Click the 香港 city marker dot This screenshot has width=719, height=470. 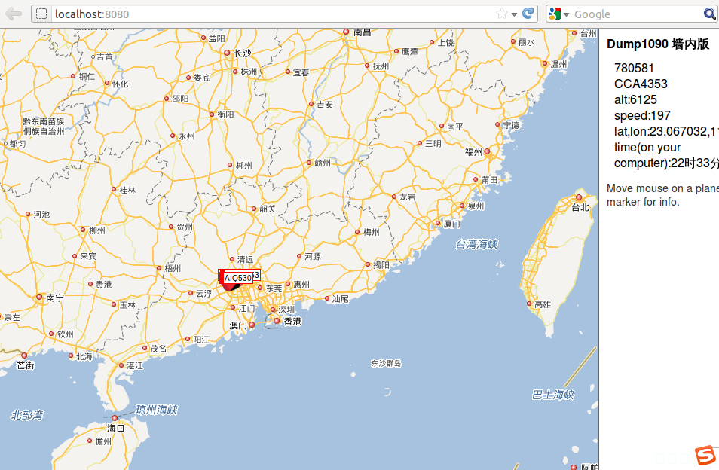click(277, 321)
